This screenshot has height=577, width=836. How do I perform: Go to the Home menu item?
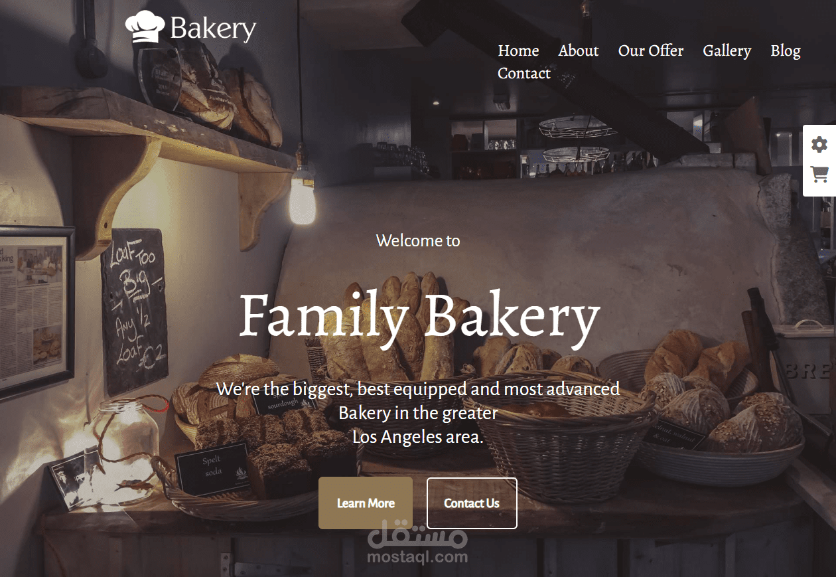[x=518, y=50]
